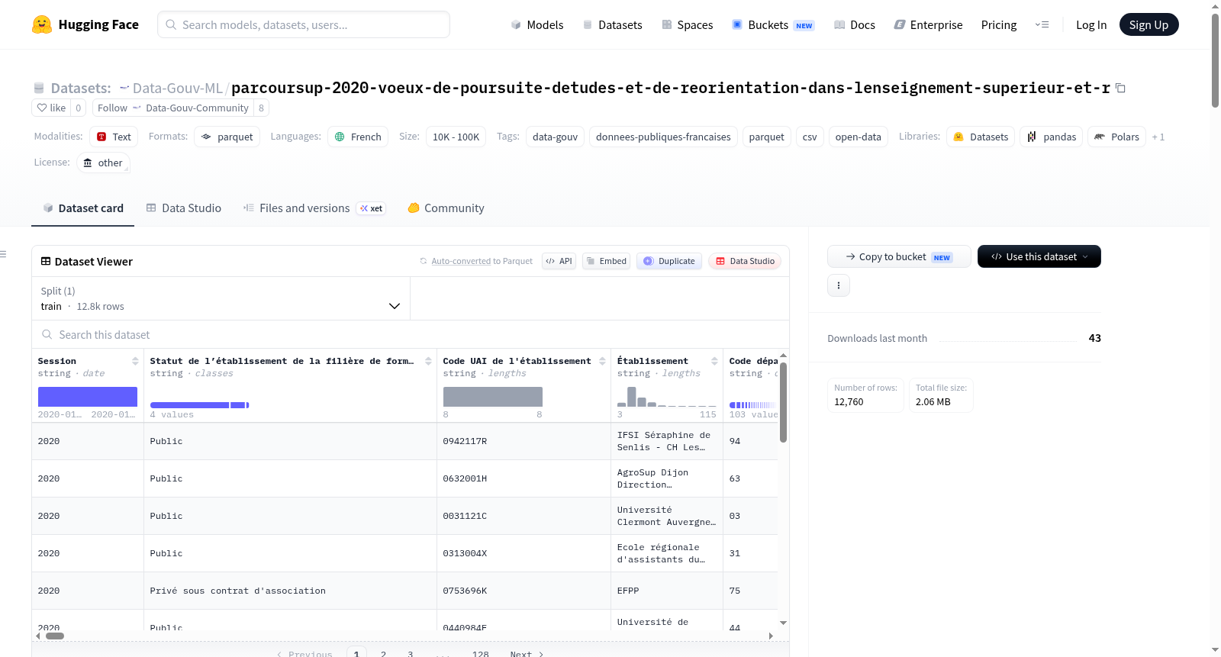Image resolution: width=1221 pixels, height=657 pixels.
Task: Open Docs in top navigation
Action: click(854, 24)
